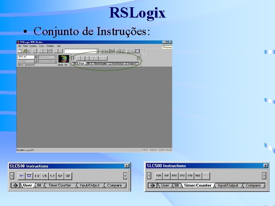The width and height of the screenshot is (275, 206).
Task: Add examine-if-closed contact (XIC) instruction
Action: tap(37, 176)
